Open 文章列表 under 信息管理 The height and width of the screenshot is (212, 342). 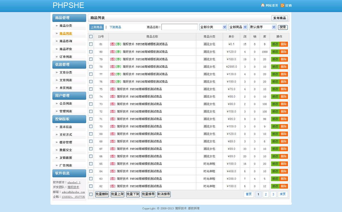pyautogui.click(x=66, y=80)
